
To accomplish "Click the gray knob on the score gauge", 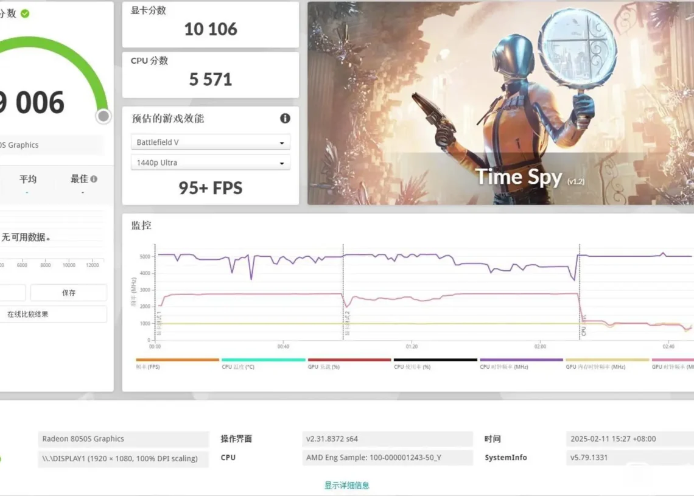I will coord(103,116).
